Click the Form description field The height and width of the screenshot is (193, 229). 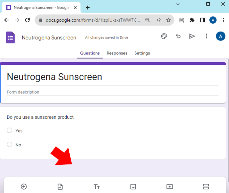pyautogui.click(x=113, y=92)
